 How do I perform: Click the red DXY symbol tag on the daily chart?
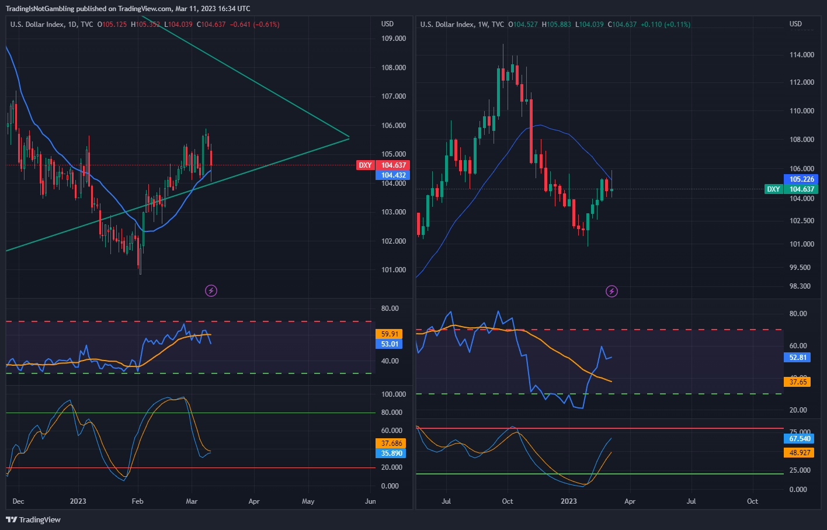pos(365,165)
